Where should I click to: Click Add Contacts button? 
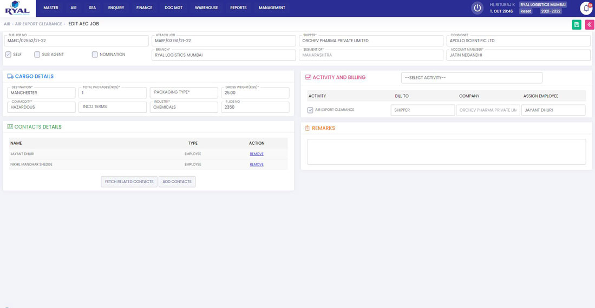click(x=177, y=182)
